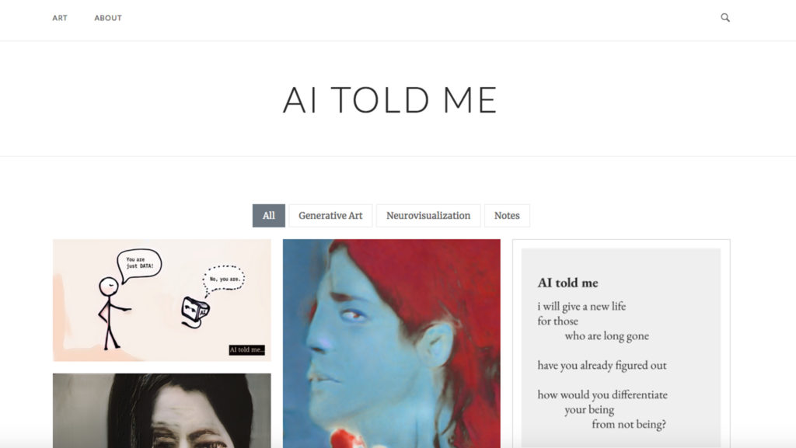Screen dimensions: 796x448
Task: Click poem line 'have you already figured out'
Action: click(602, 366)
